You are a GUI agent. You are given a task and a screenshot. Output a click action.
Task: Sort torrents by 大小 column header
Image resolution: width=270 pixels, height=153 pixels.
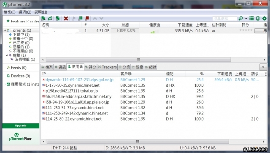click(x=100, y=25)
